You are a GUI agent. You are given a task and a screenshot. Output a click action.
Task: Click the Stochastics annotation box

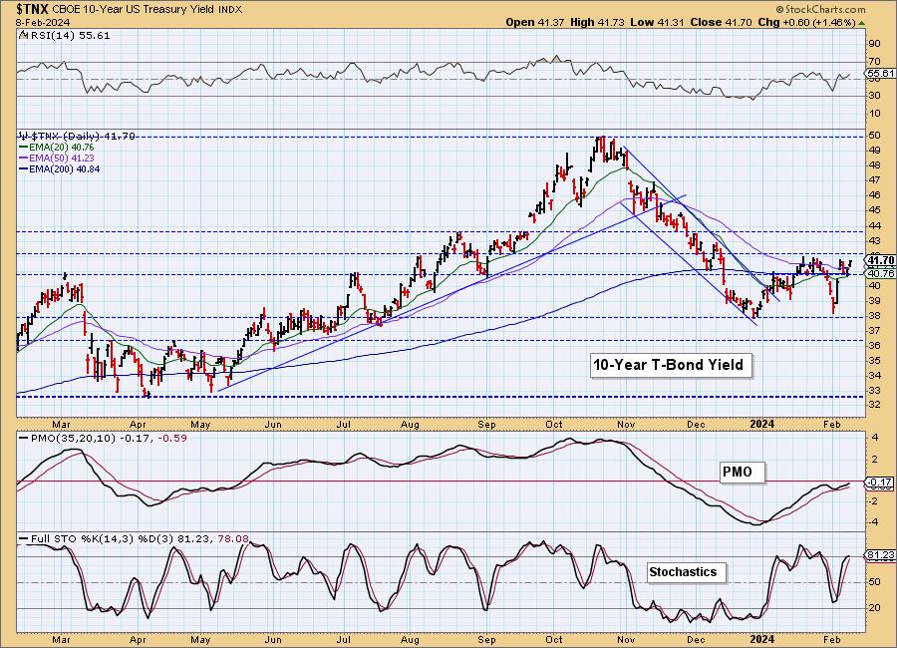[686, 572]
